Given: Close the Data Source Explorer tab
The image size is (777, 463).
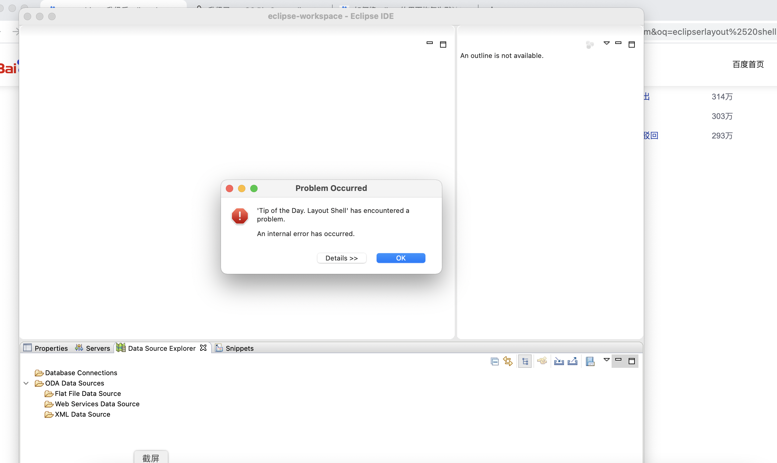Looking at the screenshot, I should tap(203, 348).
